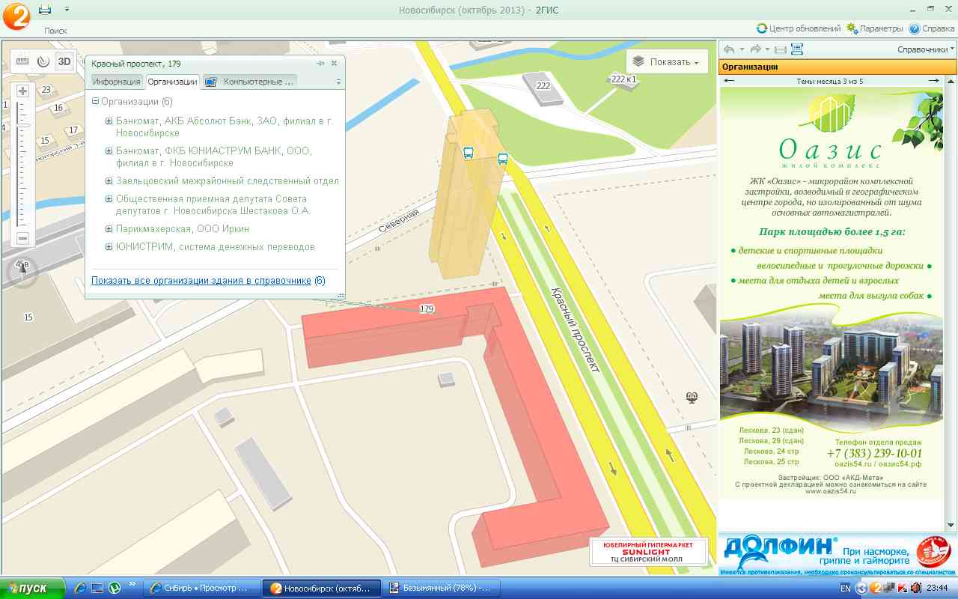Expand Общественная приемная депутата entry
This screenshot has height=599, width=958.
point(109,199)
